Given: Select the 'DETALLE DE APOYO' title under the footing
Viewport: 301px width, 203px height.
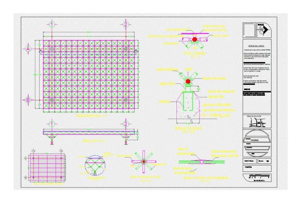Looking at the screenshot, I should tap(189, 128).
